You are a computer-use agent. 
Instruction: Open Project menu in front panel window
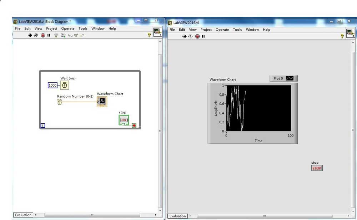(x=206, y=30)
